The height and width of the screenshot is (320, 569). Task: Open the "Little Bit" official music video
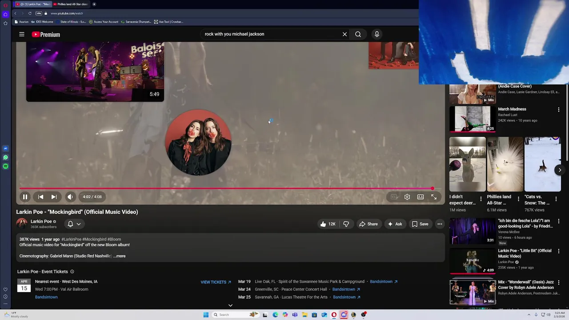pyautogui.click(x=472, y=260)
